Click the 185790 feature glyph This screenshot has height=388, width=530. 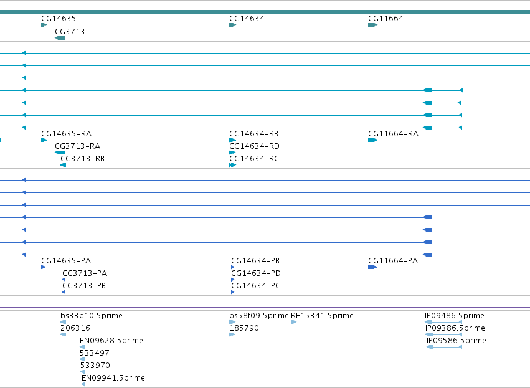[x=232, y=334]
